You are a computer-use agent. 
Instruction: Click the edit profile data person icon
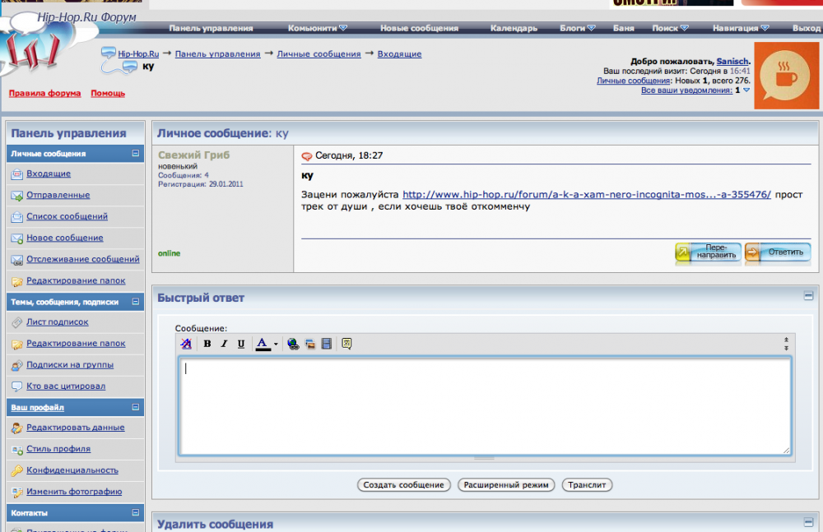[16, 428]
